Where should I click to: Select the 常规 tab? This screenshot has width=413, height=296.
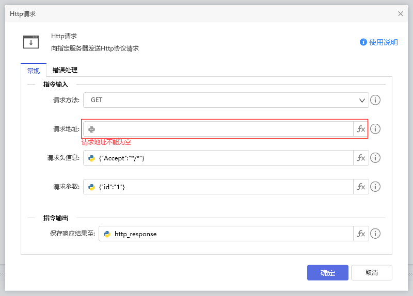point(33,71)
